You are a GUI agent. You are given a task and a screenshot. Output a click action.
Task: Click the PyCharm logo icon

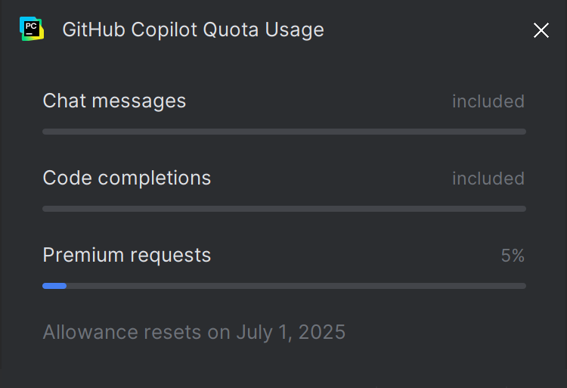pyautogui.click(x=31, y=29)
